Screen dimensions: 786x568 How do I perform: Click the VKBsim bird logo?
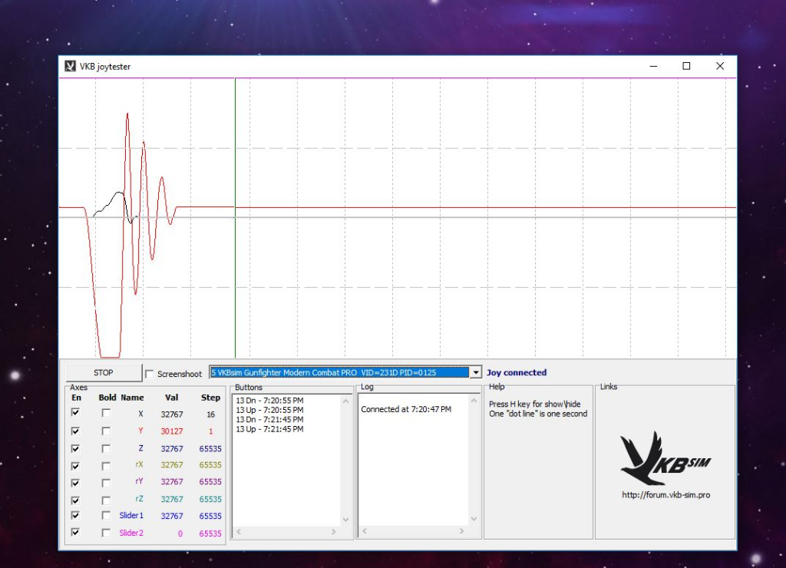click(x=665, y=458)
